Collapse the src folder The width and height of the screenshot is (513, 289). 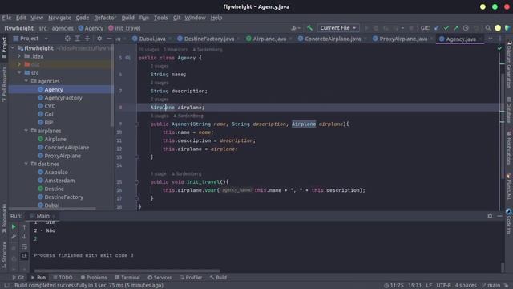coord(19,73)
